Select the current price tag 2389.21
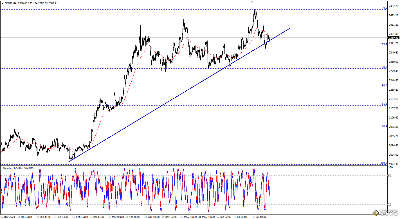The image size is (400, 219). (x=394, y=37)
